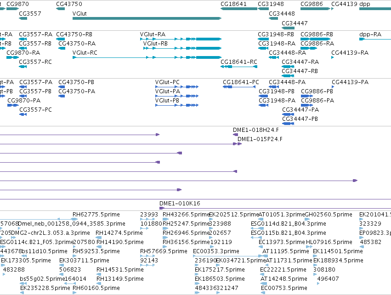The height and width of the screenshot is (295, 391).
Task: Select the CG34448-RA transcript label
Action: [x=287, y=53]
